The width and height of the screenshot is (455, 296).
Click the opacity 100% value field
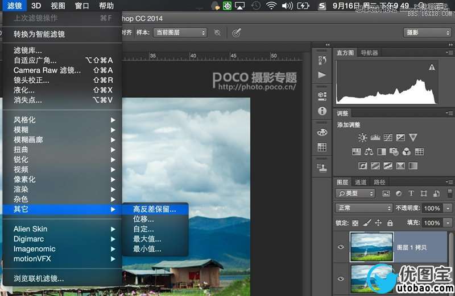coord(432,208)
